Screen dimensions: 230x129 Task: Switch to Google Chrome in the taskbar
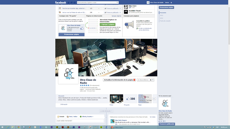[19, 127]
